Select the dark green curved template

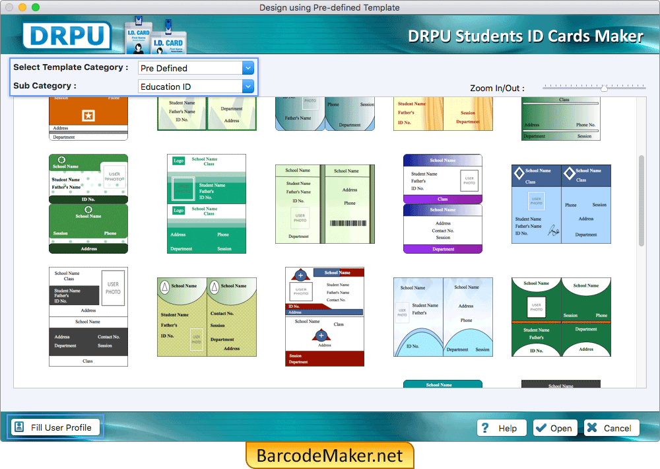pyautogui.click(x=561, y=317)
